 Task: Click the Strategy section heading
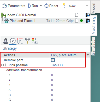pyautogui.click(x=10, y=48)
